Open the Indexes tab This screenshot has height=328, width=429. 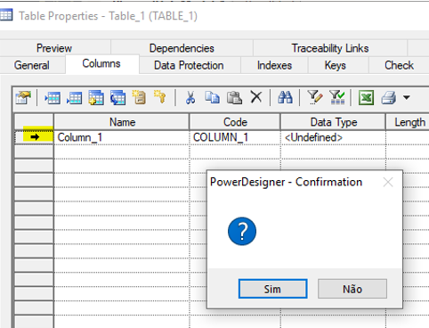click(274, 65)
